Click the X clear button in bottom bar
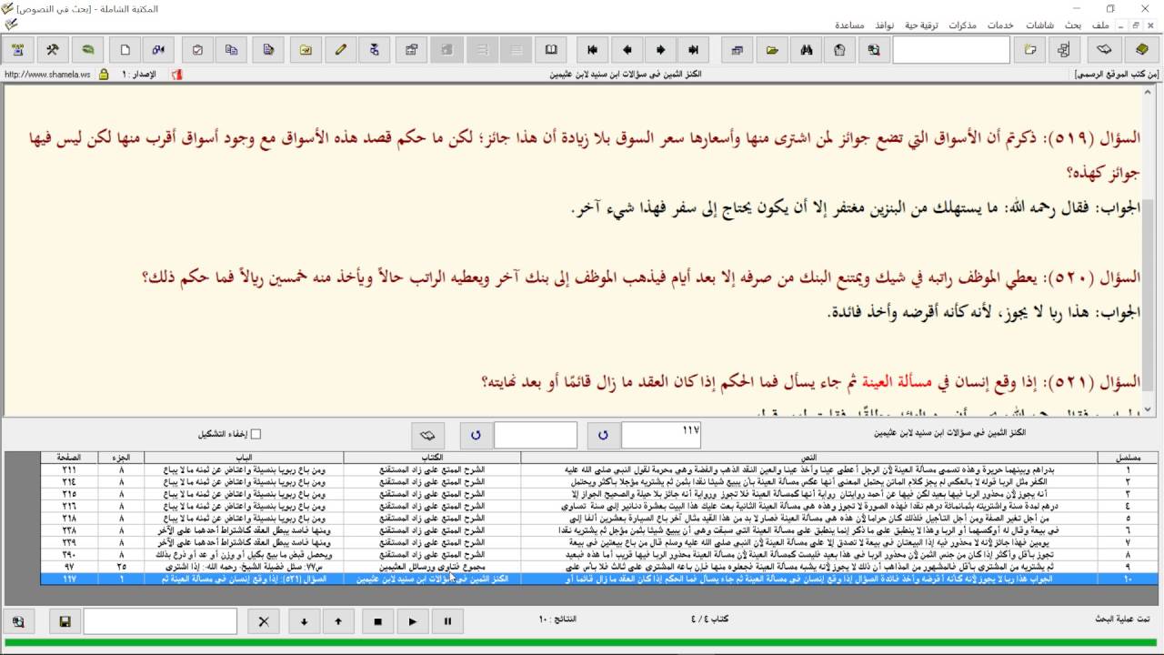This screenshot has height=655, width=1164. tap(264, 621)
